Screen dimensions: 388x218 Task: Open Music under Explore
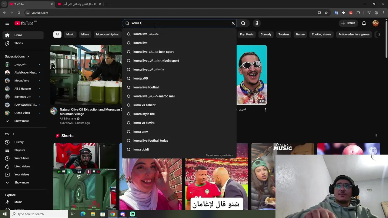[24, 202]
